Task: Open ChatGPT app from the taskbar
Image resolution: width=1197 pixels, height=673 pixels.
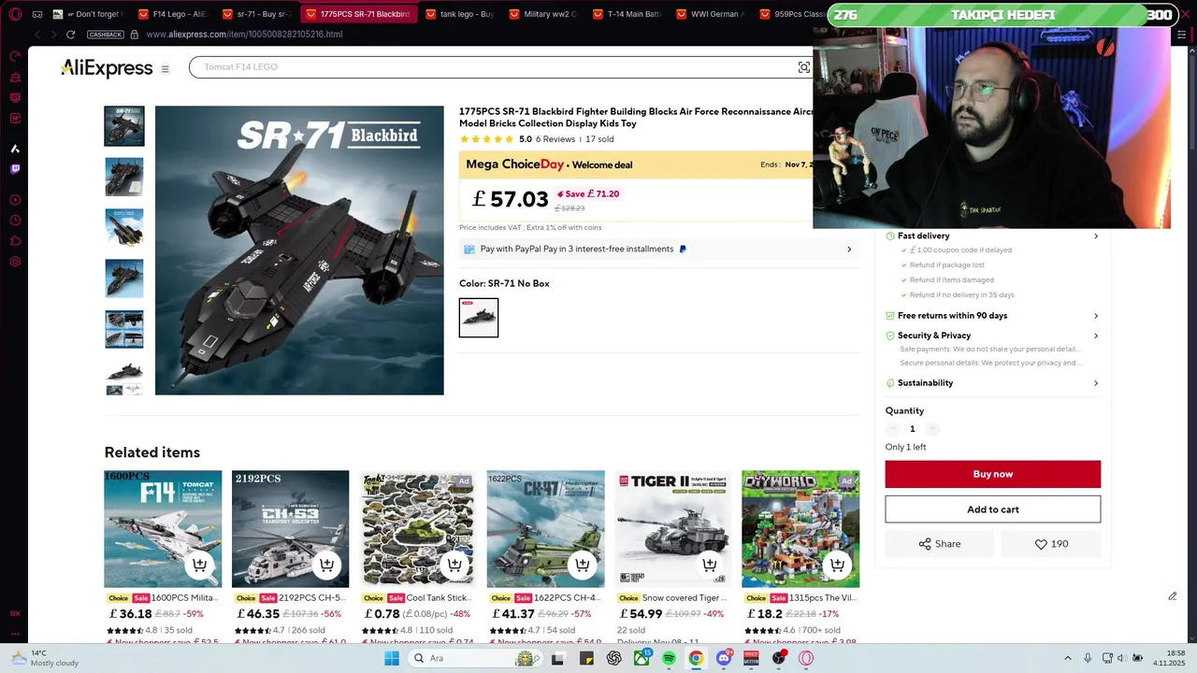Action: click(613, 659)
